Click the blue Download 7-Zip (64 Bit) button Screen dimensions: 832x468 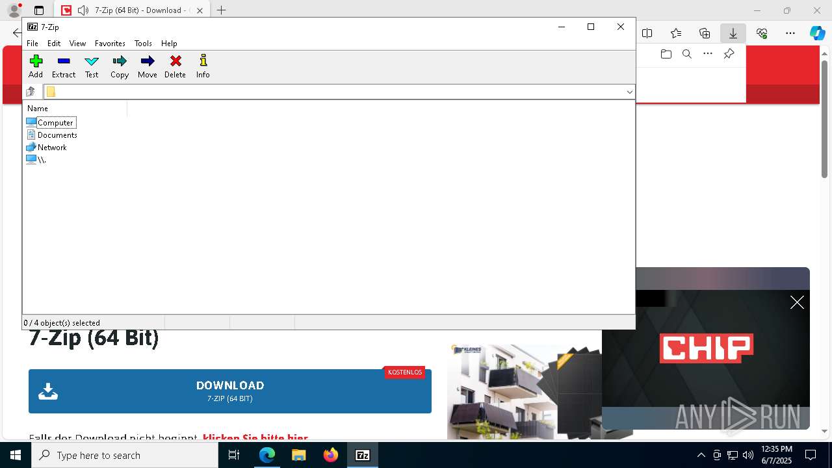coord(230,391)
